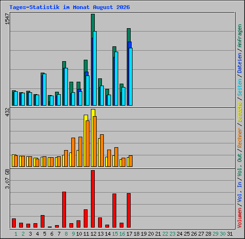Click day label '4' on the x-axis
This screenshot has width=245, height=239.
(37, 234)
